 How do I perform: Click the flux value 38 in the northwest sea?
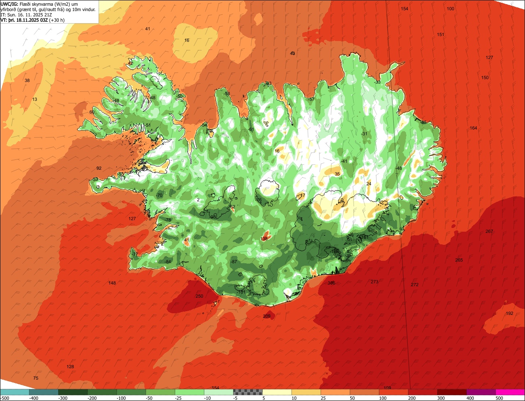[27, 80]
